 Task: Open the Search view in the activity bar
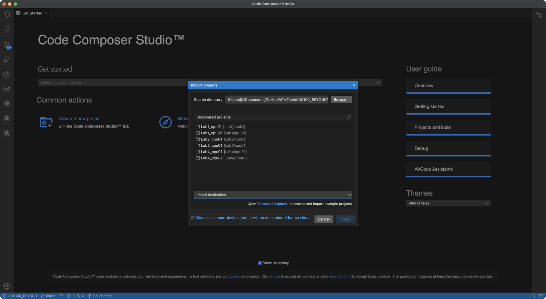7,30
